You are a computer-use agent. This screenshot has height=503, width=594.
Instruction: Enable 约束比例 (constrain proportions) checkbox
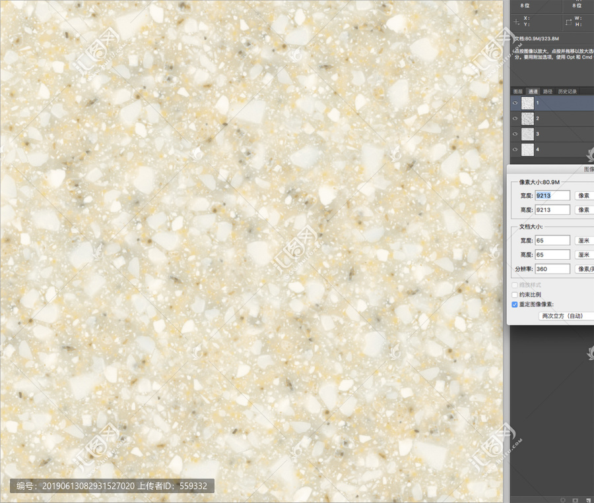pyautogui.click(x=514, y=295)
